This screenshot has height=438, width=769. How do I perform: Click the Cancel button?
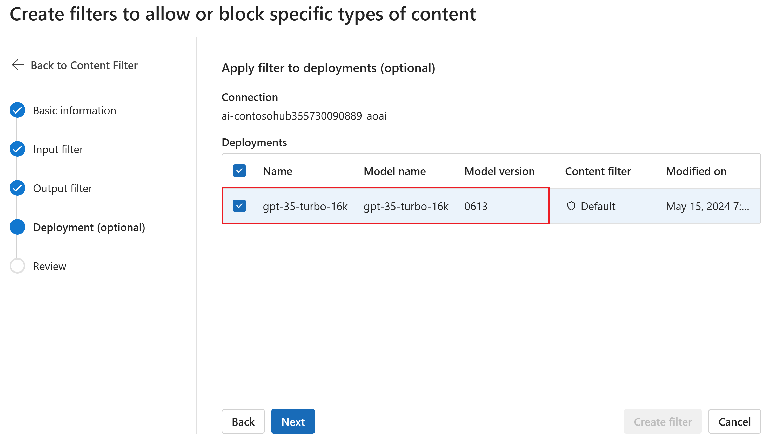pos(734,421)
